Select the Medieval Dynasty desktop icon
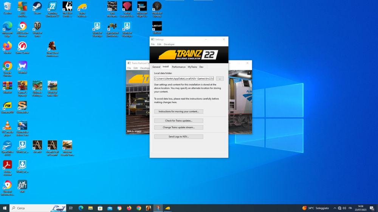Image resolution: width=378 pixels, height=212 pixels. (157, 10)
